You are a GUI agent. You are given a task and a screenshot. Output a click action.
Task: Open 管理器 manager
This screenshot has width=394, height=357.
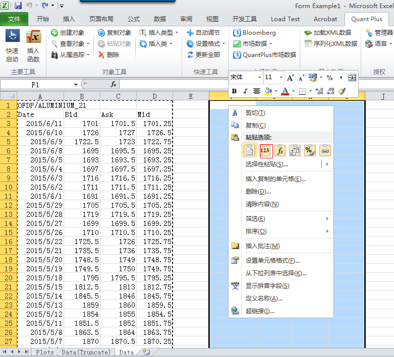(379, 33)
